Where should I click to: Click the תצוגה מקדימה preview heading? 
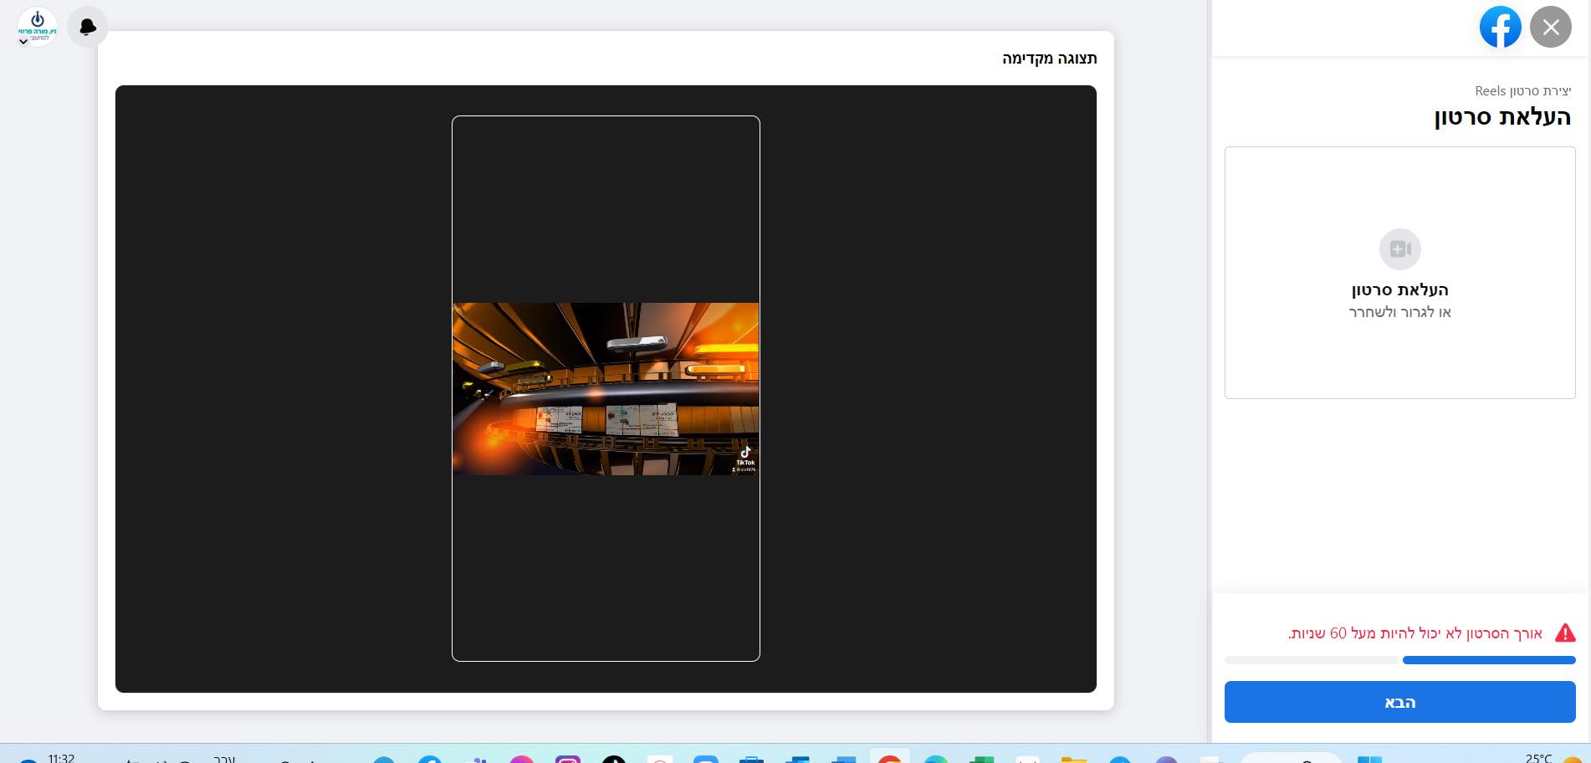1049,59
